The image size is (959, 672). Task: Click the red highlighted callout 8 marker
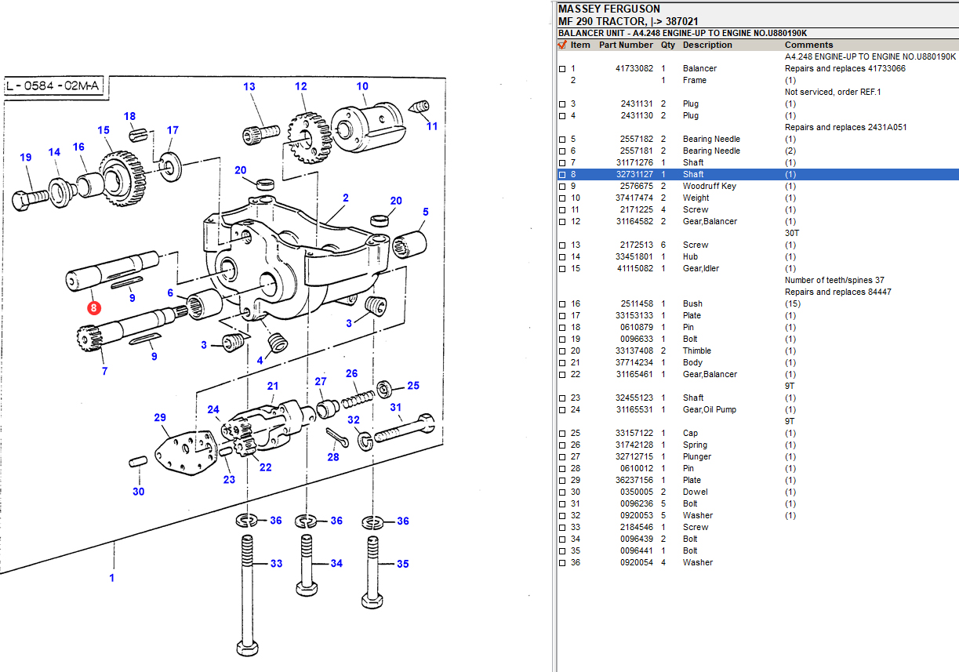[x=94, y=308]
